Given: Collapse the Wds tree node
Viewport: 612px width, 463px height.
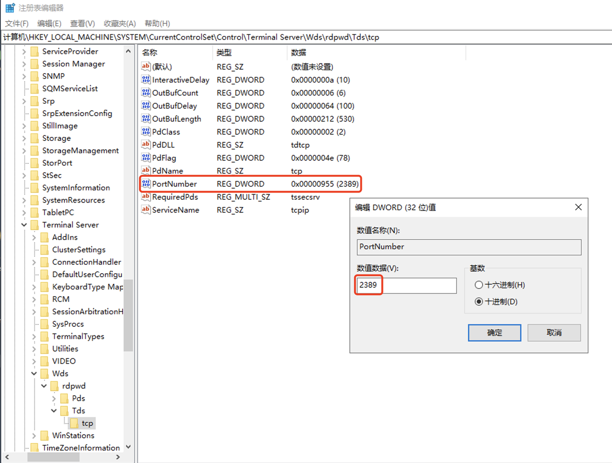Looking at the screenshot, I should click(x=34, y=374).
